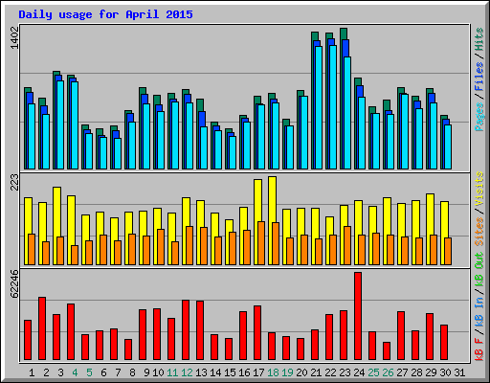This screenshot has height=383, width=490.
Task: Click green weekend day 19 label
Action: 287,372
